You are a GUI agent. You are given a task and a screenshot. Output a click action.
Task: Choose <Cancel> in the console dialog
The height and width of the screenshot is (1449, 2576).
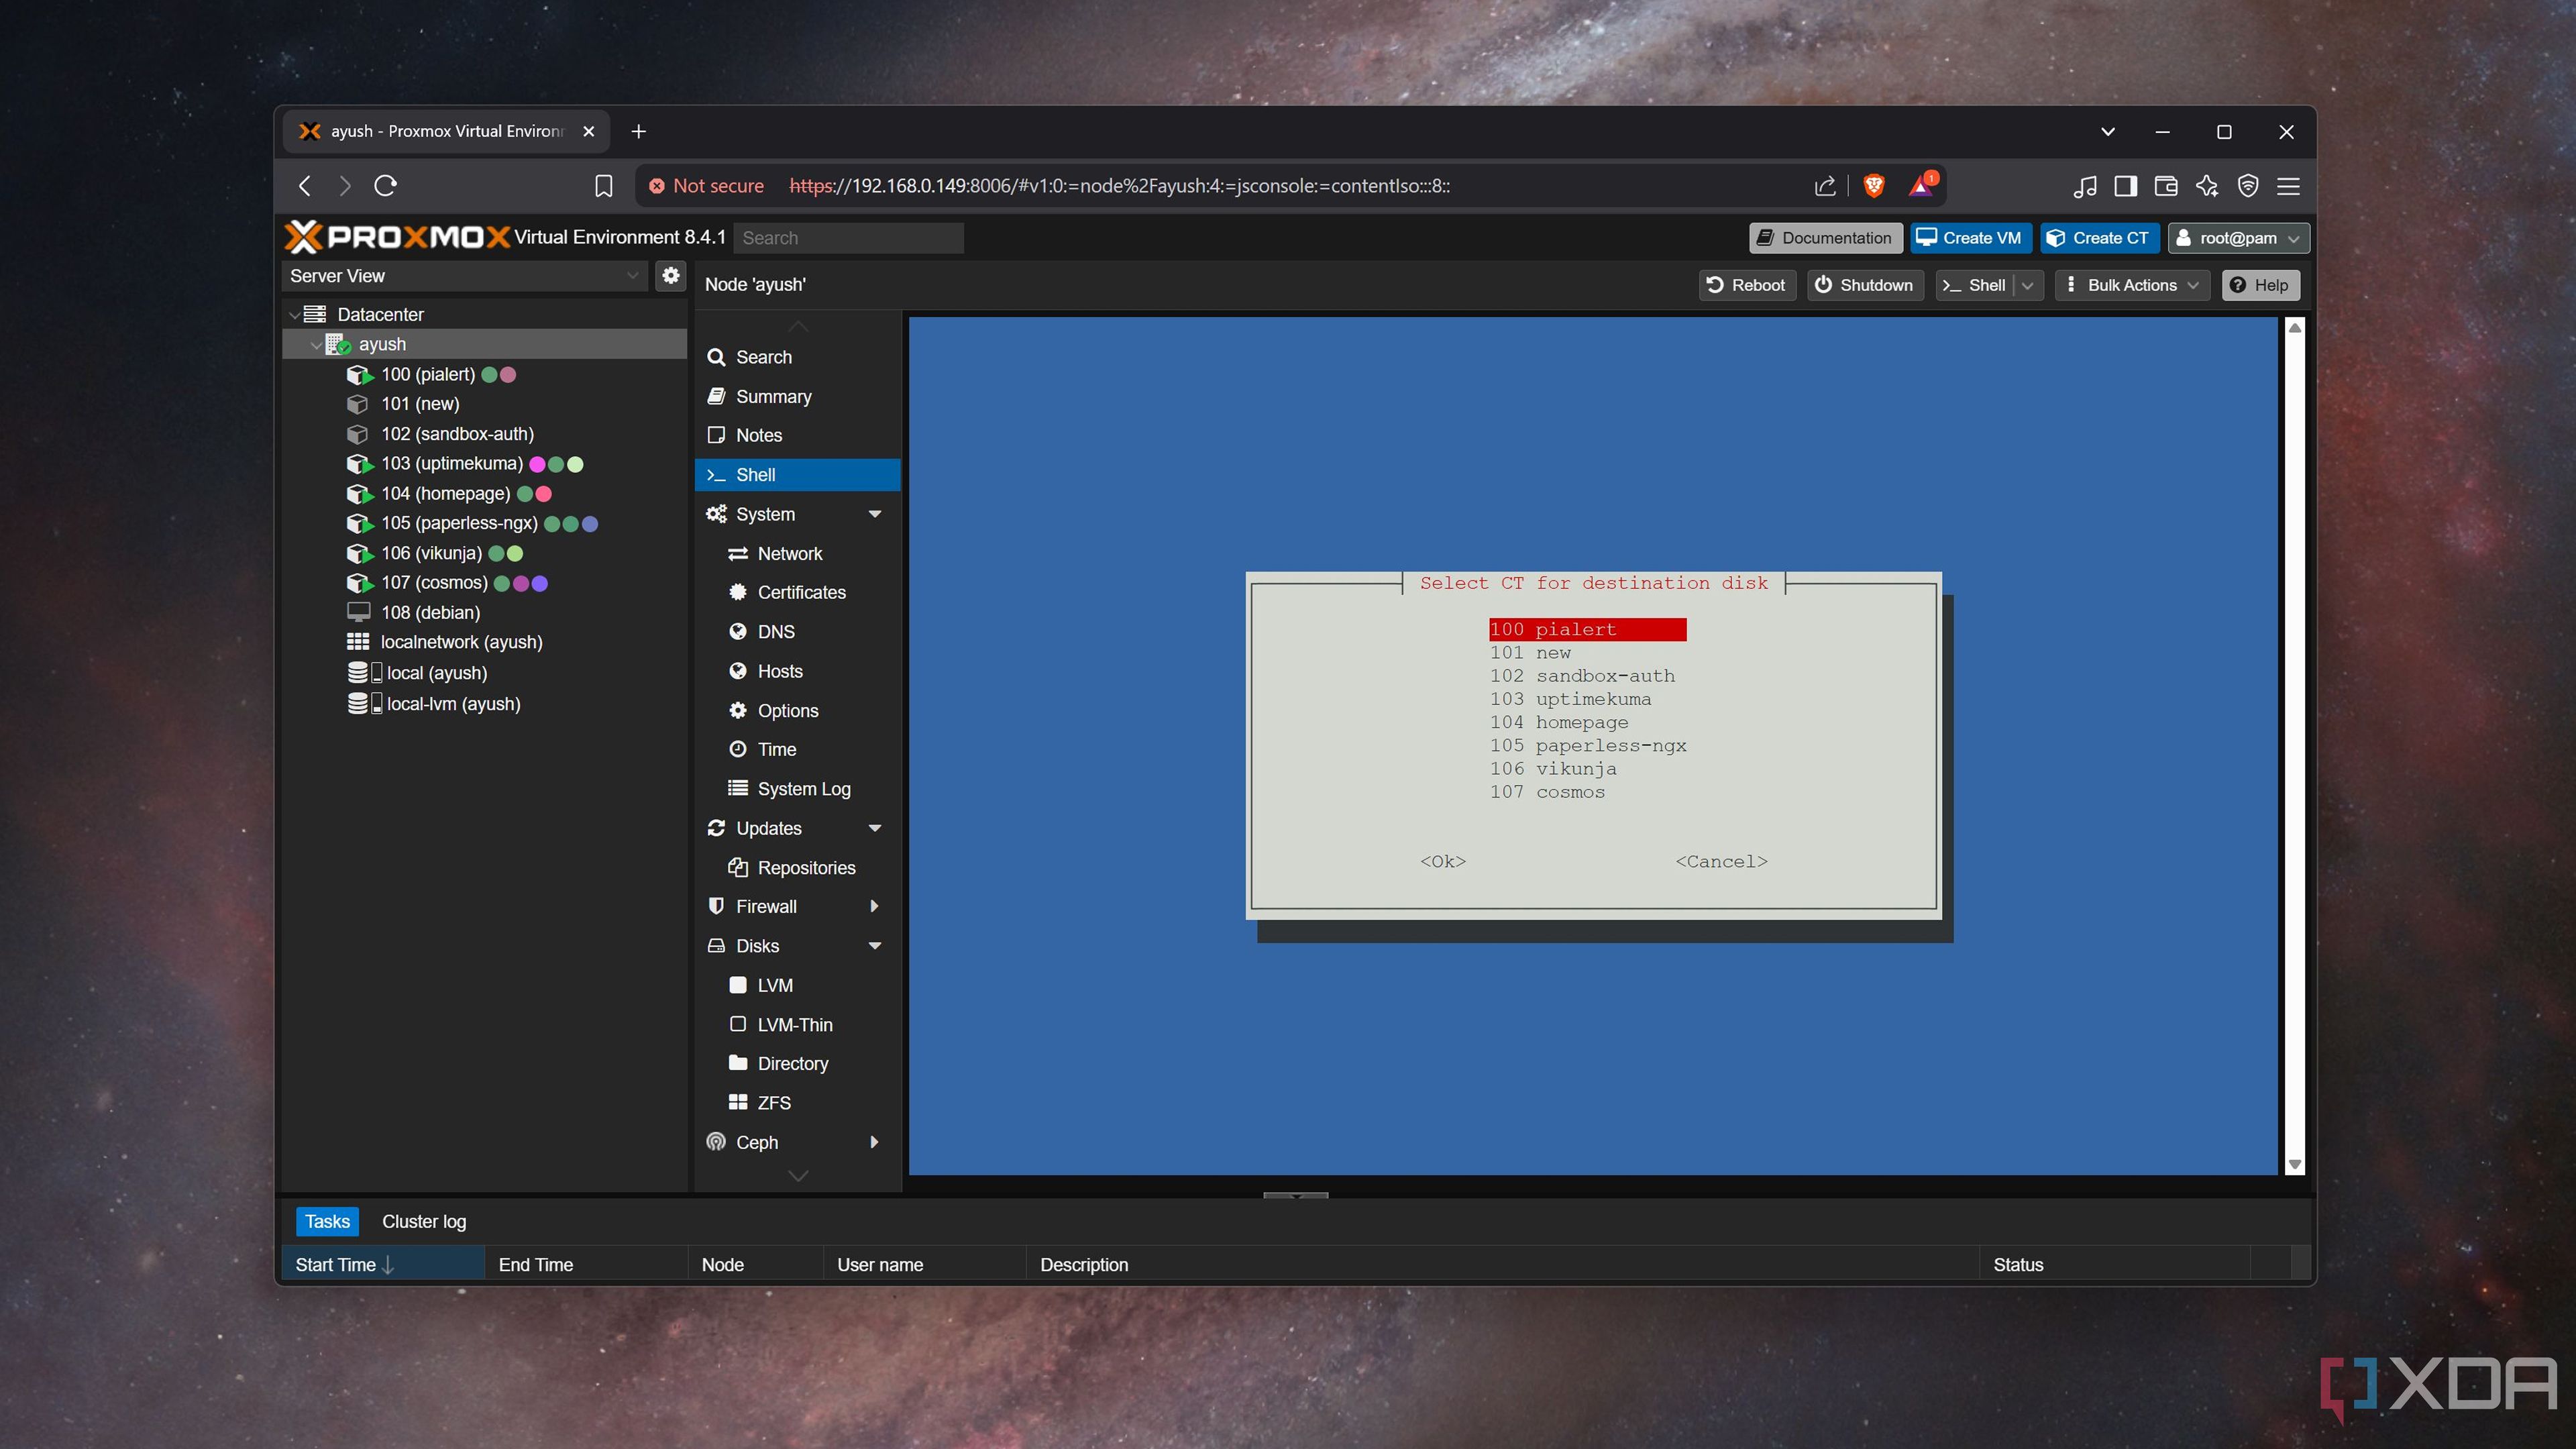click(x=1721, y=862)
